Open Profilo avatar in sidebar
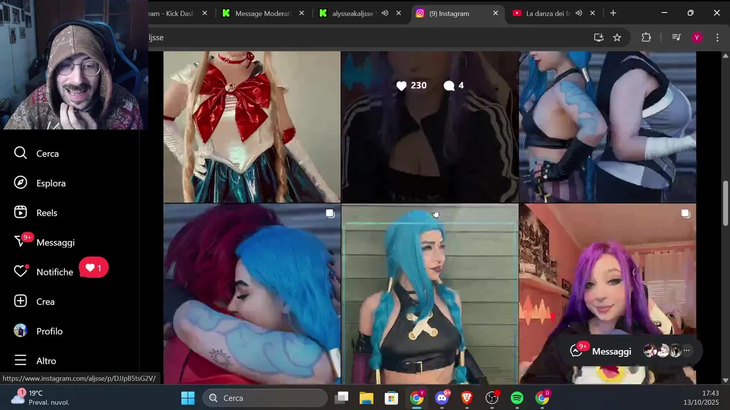Screen dimensions: 730x410 (21, 331)
